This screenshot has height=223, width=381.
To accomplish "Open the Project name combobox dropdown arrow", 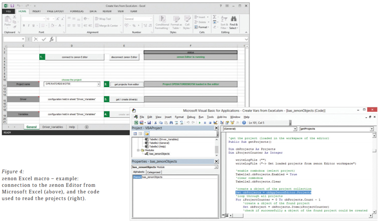I will click(98, 84).
